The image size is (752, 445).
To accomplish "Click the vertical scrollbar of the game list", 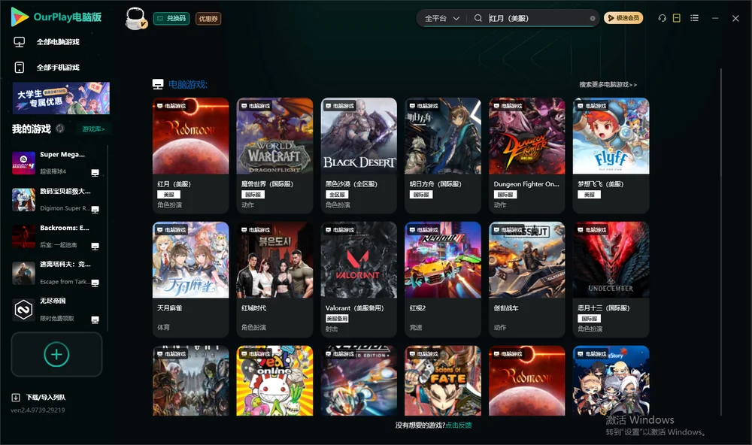I will 721,242.
